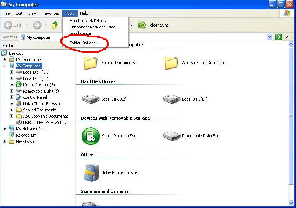This screenshot has height=208, width=296.
Task: Click the vertical scrollbar down arrow
Action: (291, 203)
